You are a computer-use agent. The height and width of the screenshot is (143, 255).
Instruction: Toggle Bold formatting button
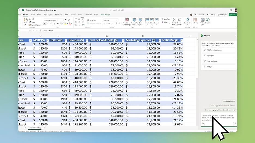pyautogui.click(x=45, y=24)
